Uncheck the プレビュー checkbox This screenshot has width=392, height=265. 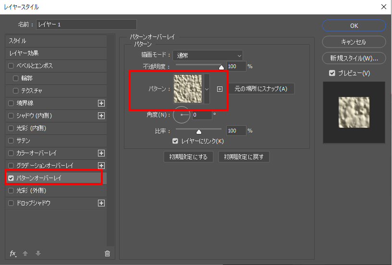click(x=332, y=73)
